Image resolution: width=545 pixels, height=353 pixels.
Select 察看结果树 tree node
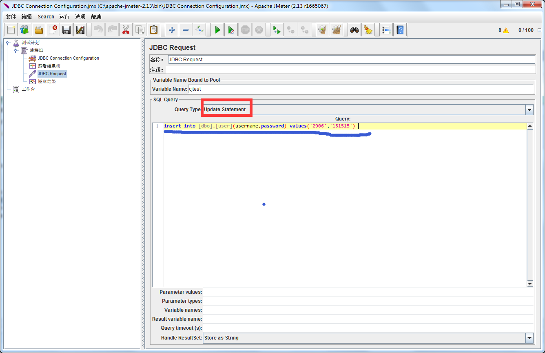click(x=49, y=66)
